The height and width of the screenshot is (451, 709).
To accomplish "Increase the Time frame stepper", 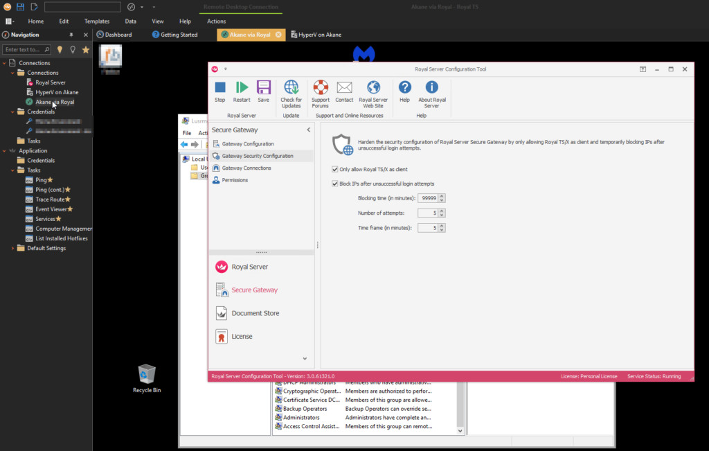I will click(442, 226).
